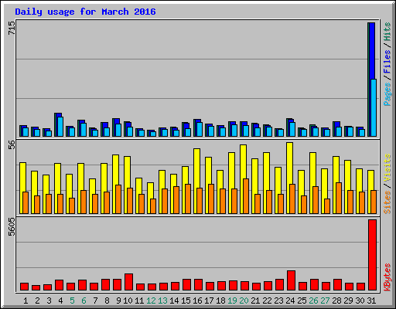
Task: Click day 4 on the x-axis
Action: 60,301
